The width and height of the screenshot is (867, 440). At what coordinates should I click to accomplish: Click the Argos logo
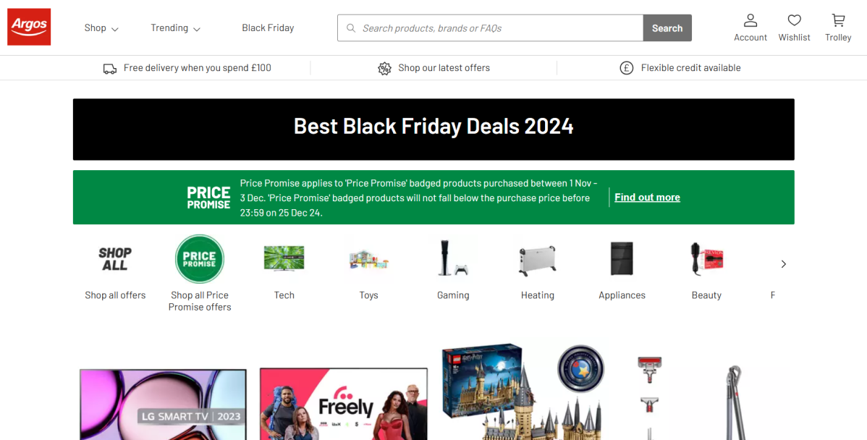[x=29, y=26]
